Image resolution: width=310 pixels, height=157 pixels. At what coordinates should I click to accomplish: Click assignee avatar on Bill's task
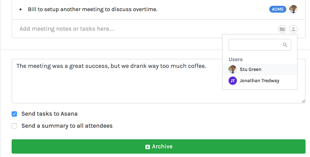pyautogui.click(x=293, y=9)
